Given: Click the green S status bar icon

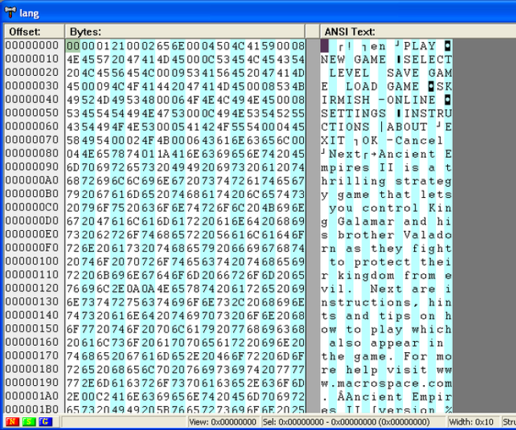Looking at the screenshot, I should (x=29, y=422).
